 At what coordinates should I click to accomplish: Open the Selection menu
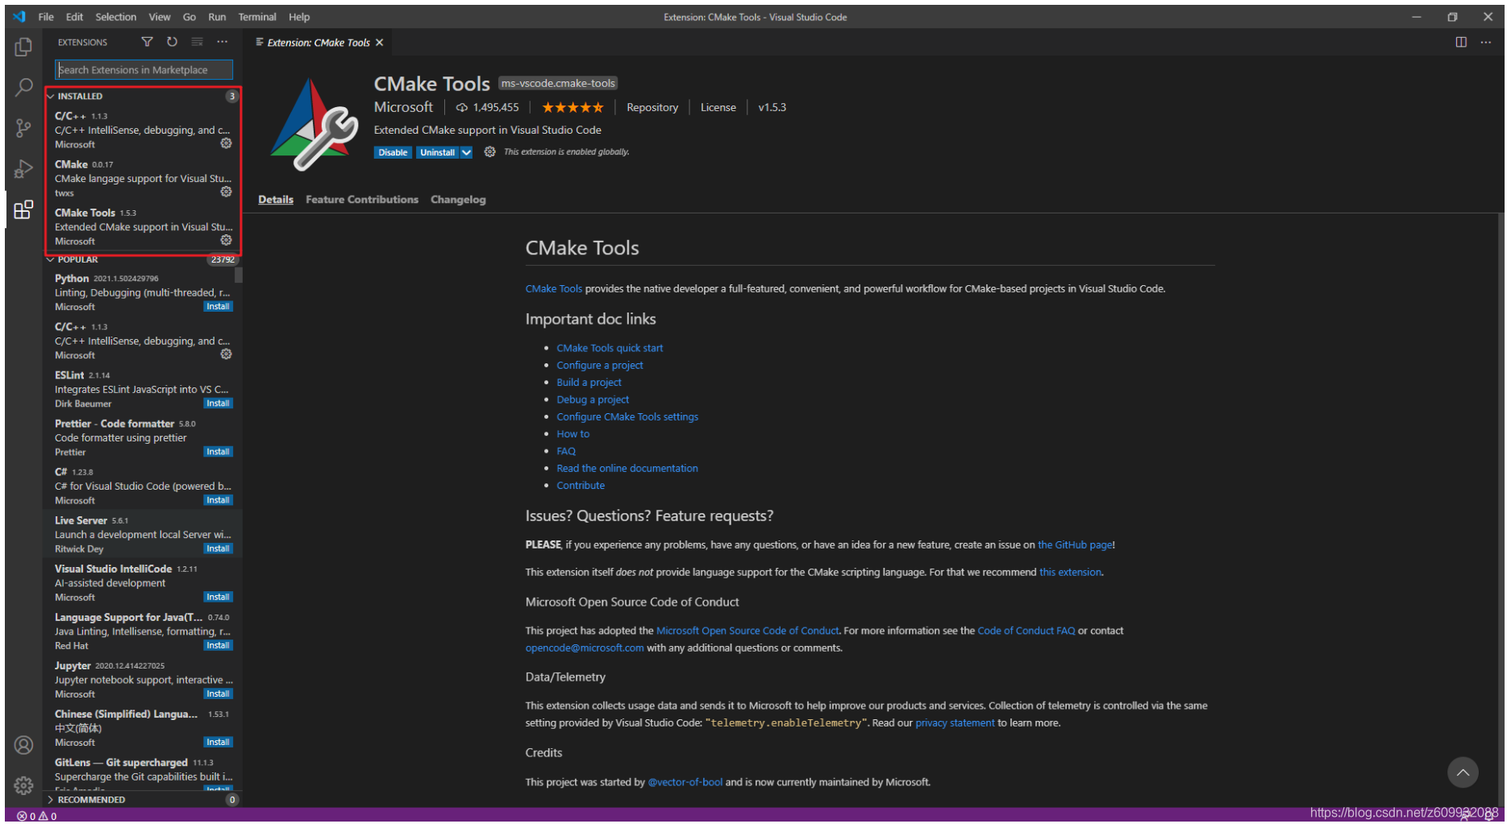115,17
